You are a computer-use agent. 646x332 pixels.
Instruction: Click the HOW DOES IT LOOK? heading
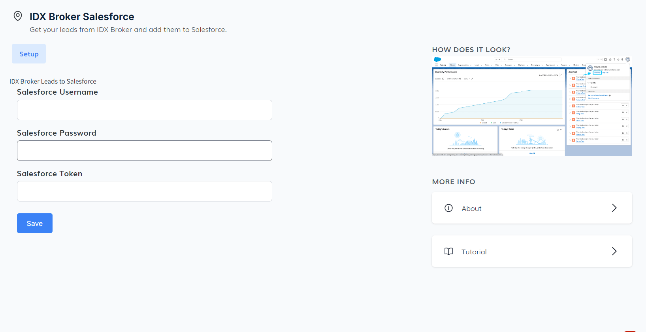coord(471,50)
